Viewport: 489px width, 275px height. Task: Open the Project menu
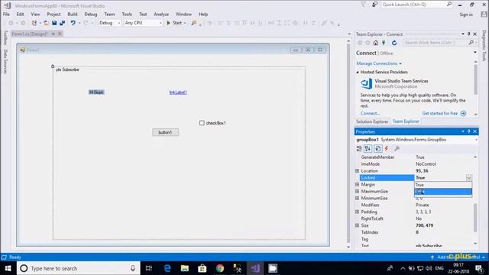(53, 15)
